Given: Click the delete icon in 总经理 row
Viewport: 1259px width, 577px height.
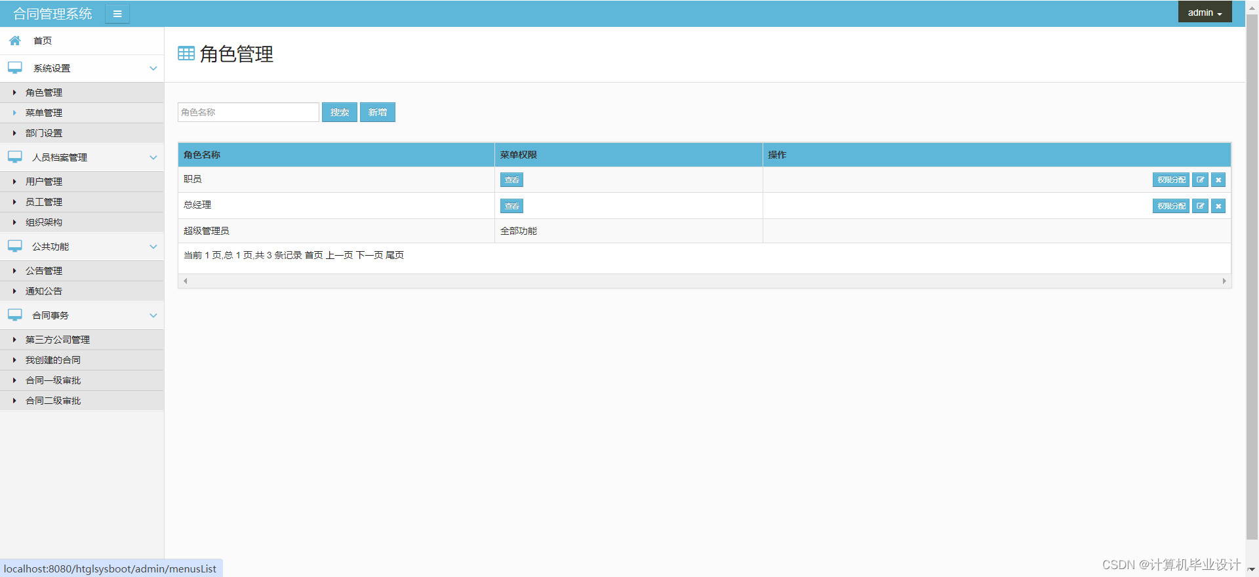Looking at the screenshot, I should (1218, 206).
